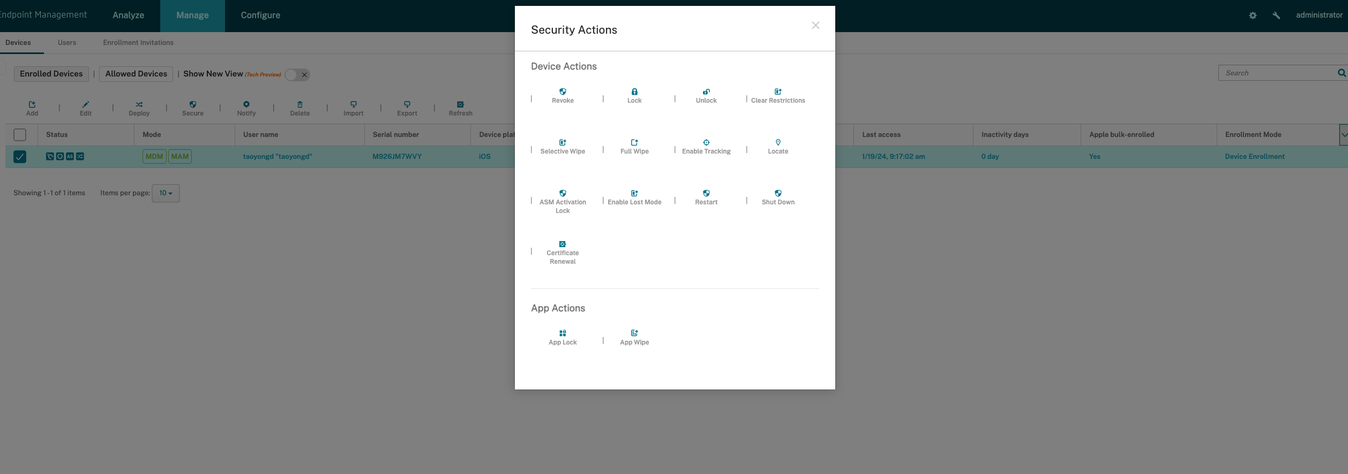The width and height of the screenshot is (1348, 474).
Task: Uncheck the taoyongd device row checkbox
Action: tap(20, 157)
